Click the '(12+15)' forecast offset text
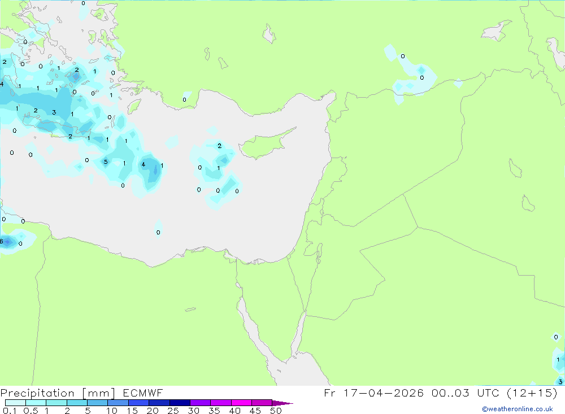This screenshot has width=565, height=414. coord(532,393)
